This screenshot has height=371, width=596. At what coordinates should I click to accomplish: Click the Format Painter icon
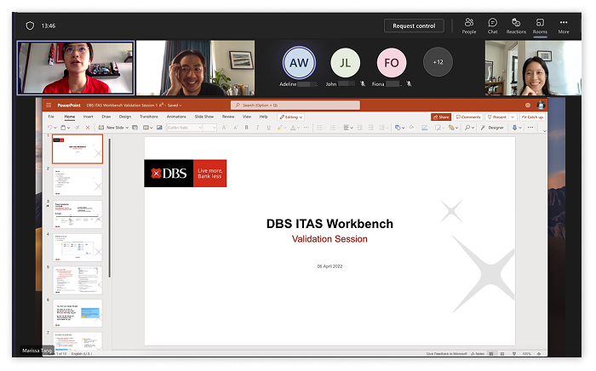[x=77, y=128]
